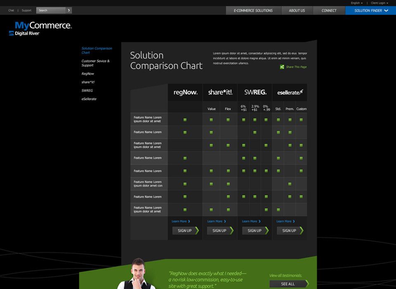This screenshot has height=289, width=396.
Task: Click the Chat link
Action: 11,10
